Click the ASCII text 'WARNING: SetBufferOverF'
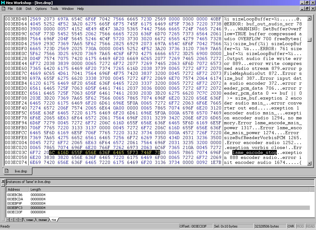This screenshot has height=230, width=316. [270, 29]
